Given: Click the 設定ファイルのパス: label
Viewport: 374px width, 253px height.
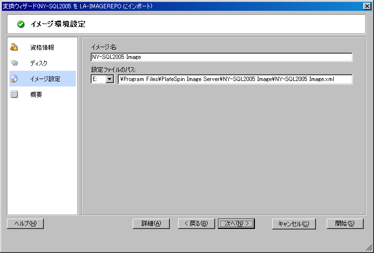Looking at the screenshot, I should click(x=114, y=70).
